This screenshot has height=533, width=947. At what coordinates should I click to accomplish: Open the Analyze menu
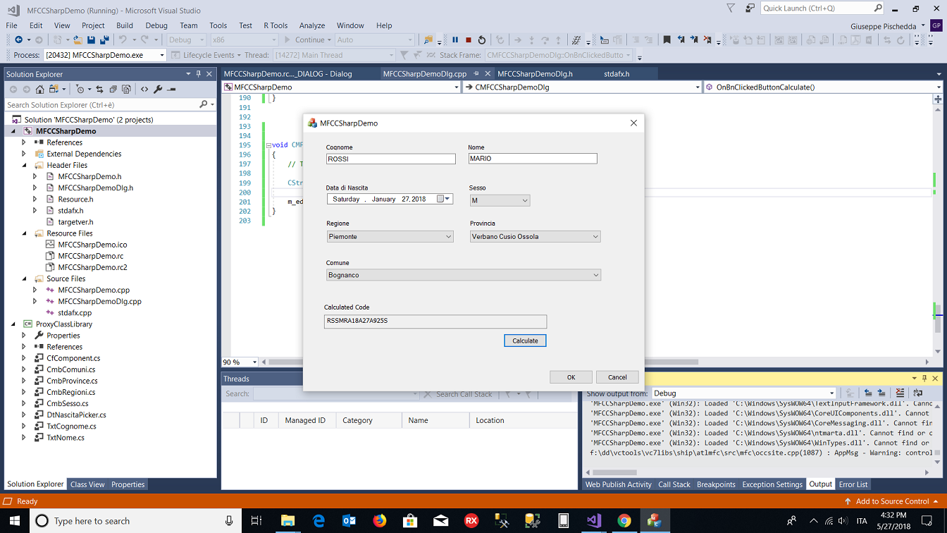(x=312, y=25)
